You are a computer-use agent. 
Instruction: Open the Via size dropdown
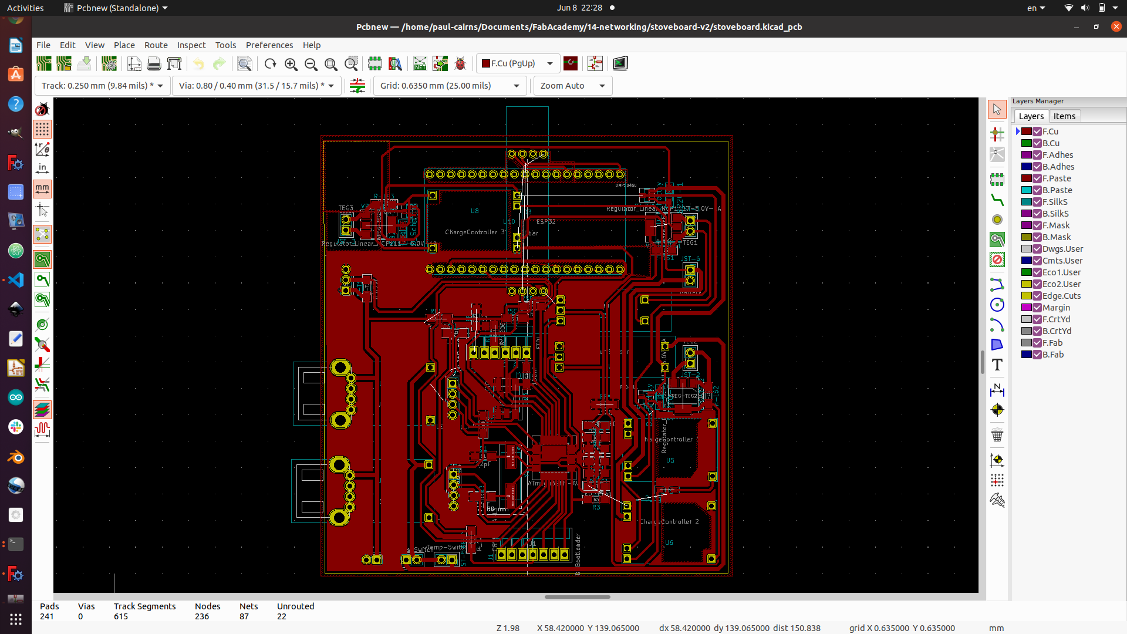256,86
